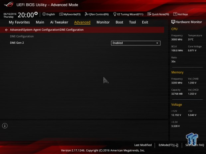
Task: Click the Memory section heading
Action: [177, 72]
